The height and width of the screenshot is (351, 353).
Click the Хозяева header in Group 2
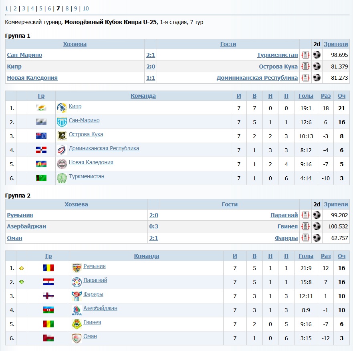[x=76, y=204]
